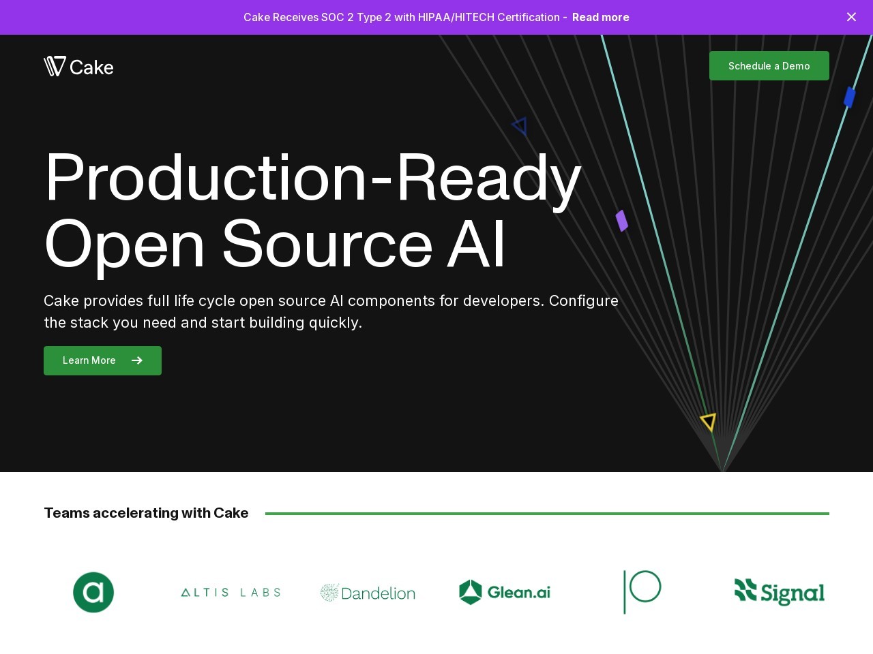
Task: Click the Cake logo in the header
Action: pos(78,66)
